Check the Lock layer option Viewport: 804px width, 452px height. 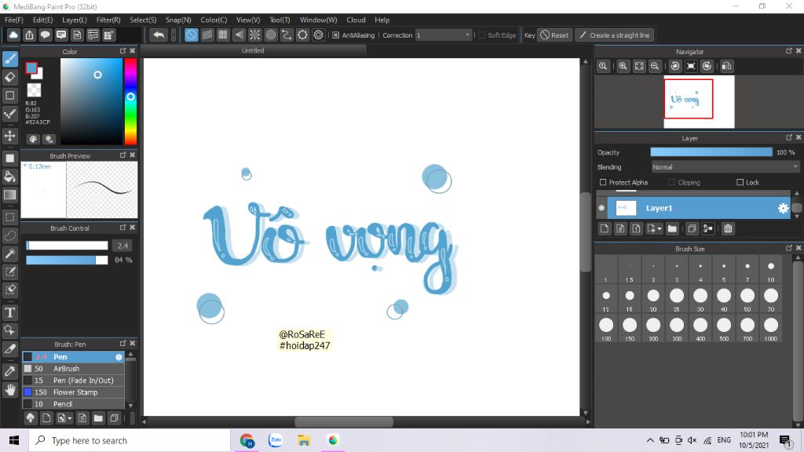pos(740,182)
